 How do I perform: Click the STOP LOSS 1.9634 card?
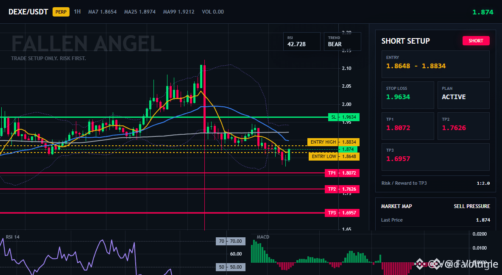point(407,95)
